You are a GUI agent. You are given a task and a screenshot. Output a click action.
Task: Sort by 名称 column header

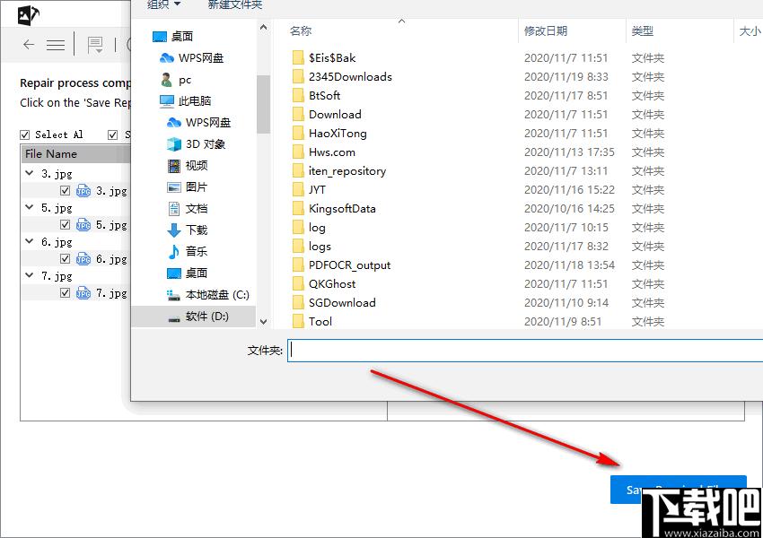tap(300, 31)
